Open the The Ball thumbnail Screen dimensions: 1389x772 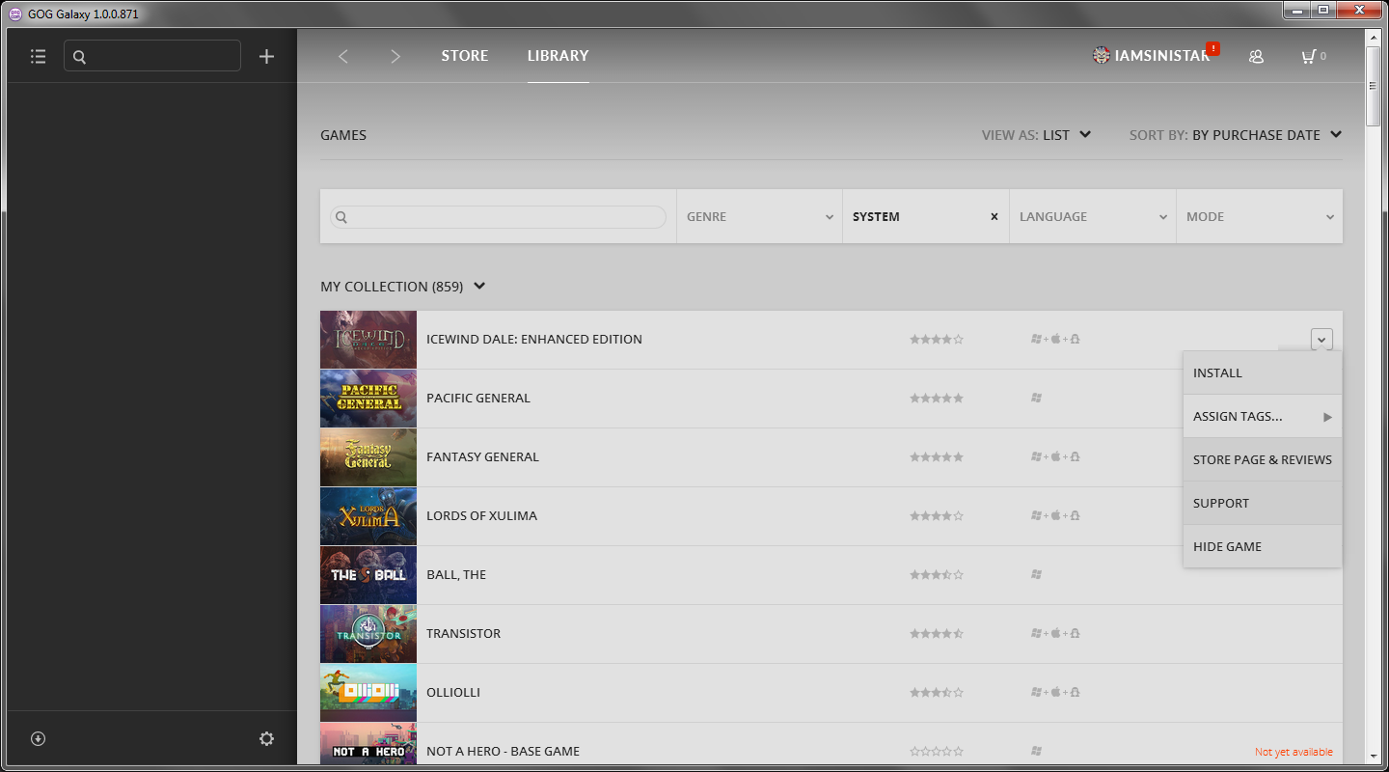[x=368, y=574]
